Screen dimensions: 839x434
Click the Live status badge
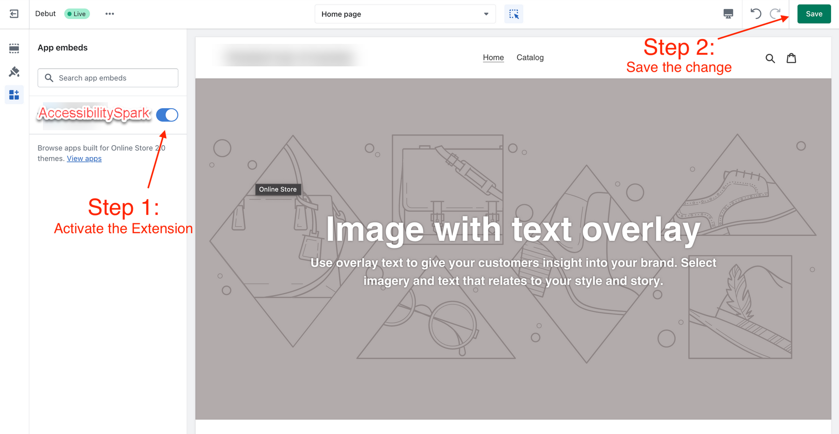coord(77,14)
